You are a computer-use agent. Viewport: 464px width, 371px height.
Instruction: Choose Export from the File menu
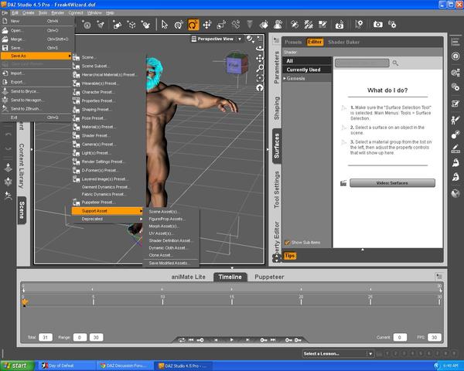point(17,82)
